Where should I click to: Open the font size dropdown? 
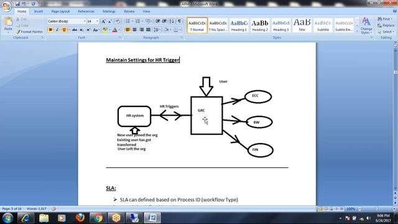97,21
